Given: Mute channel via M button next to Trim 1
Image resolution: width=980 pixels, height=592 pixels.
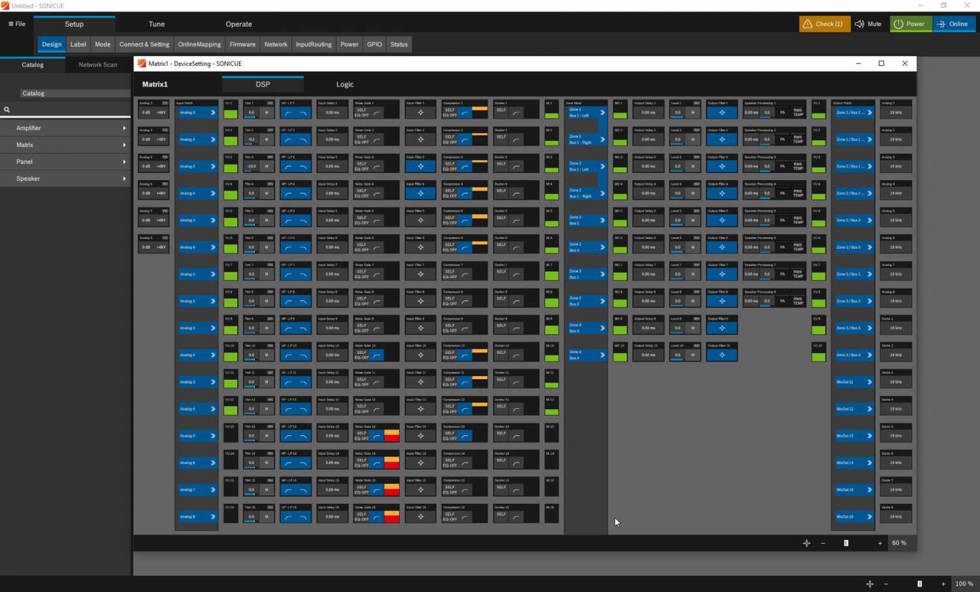Looking at the screenshot, I should point(267,112).
